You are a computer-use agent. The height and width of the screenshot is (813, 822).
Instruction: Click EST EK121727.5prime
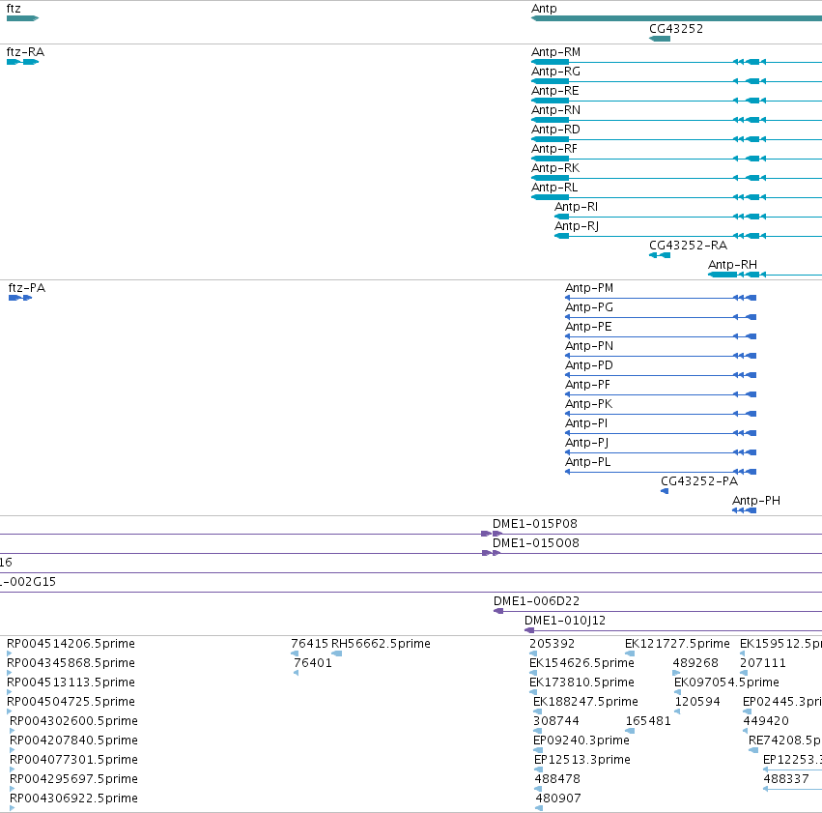(677, 644)
